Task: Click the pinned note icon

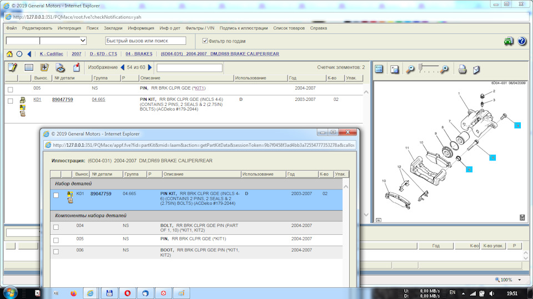Action: click(77, 68)
